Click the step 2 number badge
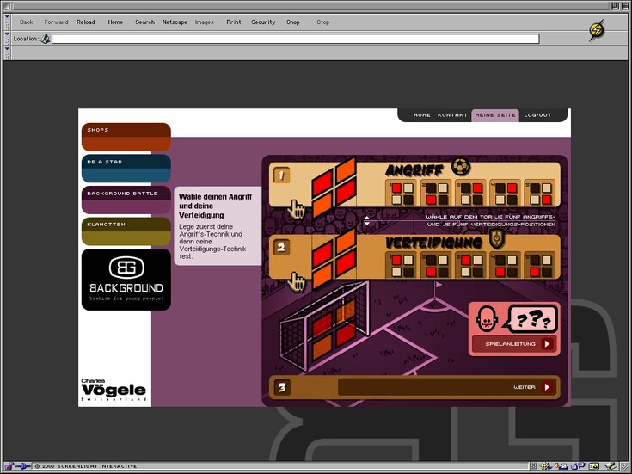The image size is (632, 474). click(282, 248)
